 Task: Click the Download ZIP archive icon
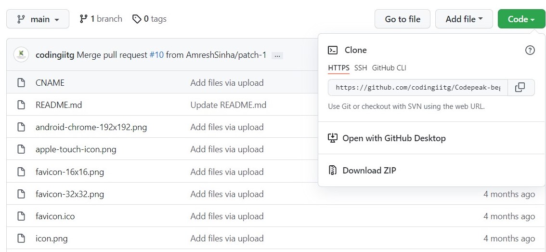click(332, 170)
